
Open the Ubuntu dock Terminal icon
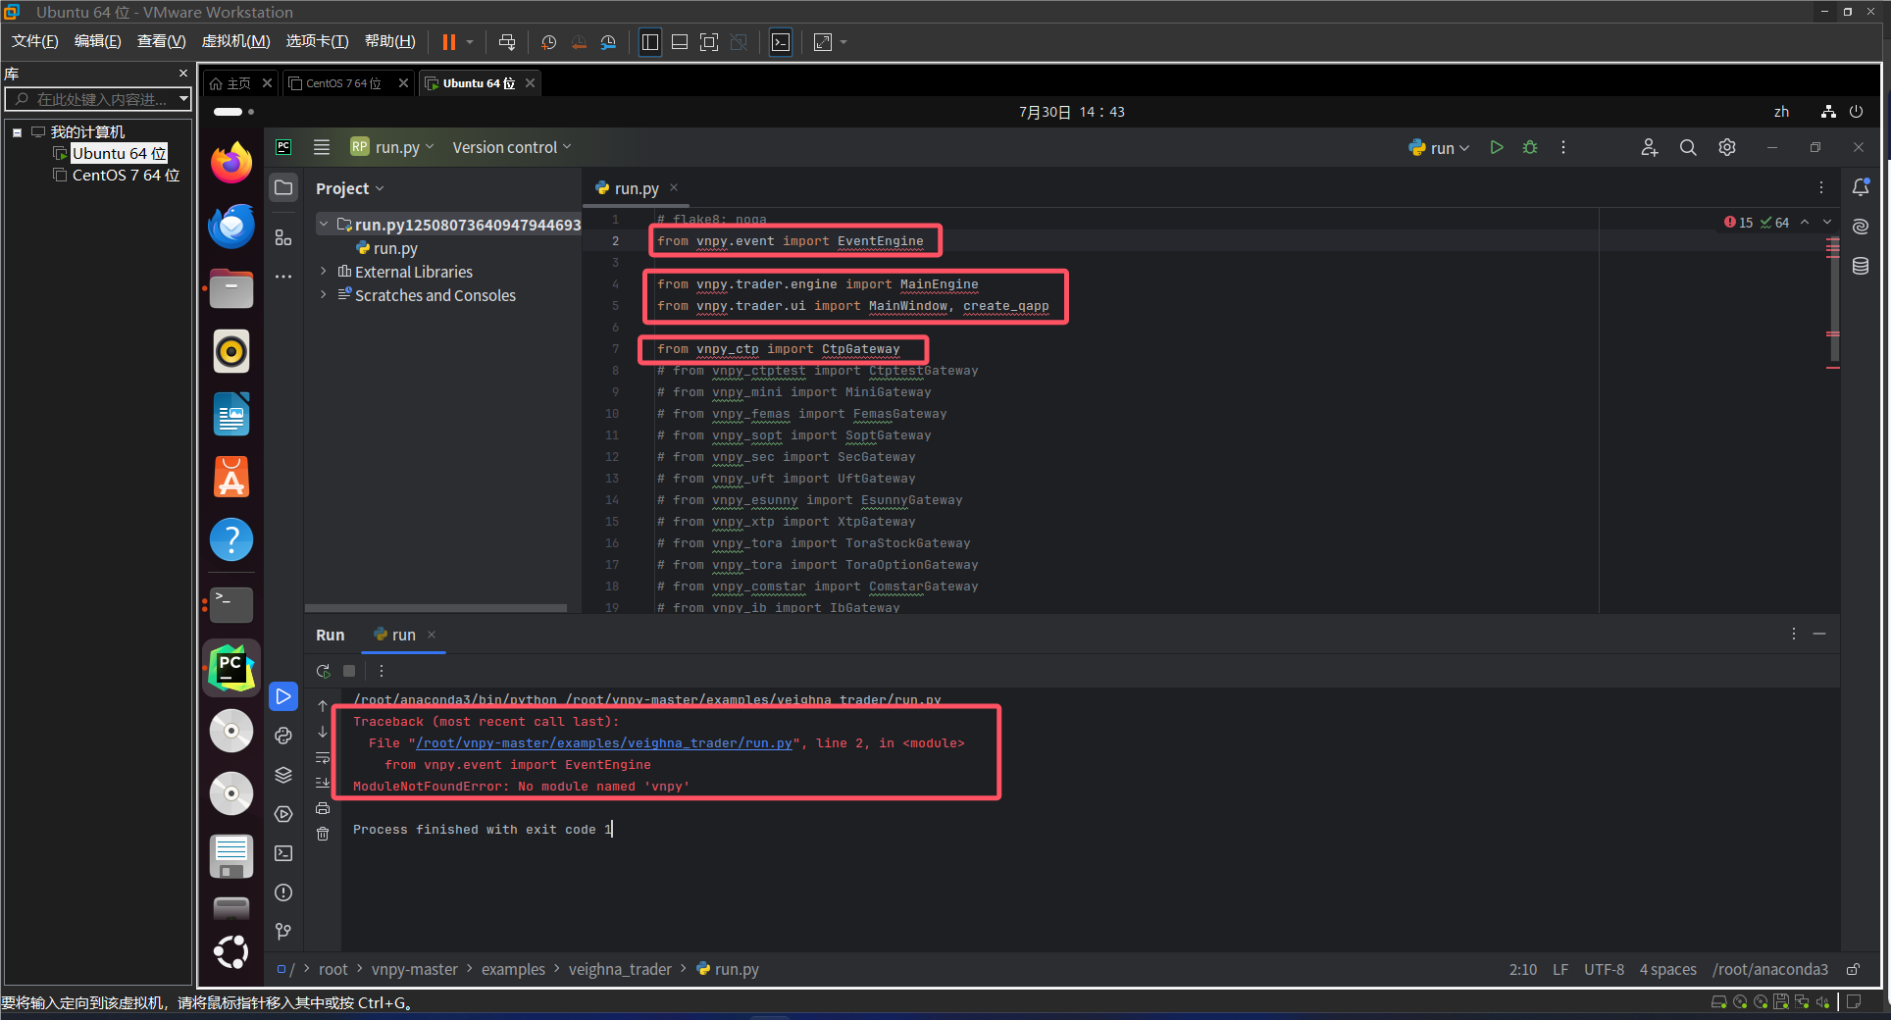[231, 604]
